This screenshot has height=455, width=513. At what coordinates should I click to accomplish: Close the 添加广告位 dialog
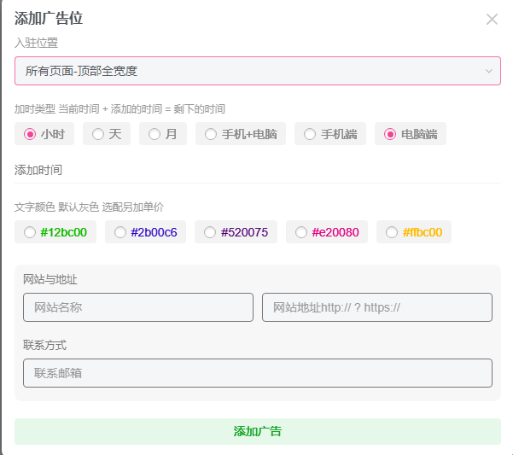pos(492,19)
